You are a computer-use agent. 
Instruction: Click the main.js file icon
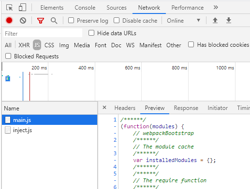click(8, 120)
